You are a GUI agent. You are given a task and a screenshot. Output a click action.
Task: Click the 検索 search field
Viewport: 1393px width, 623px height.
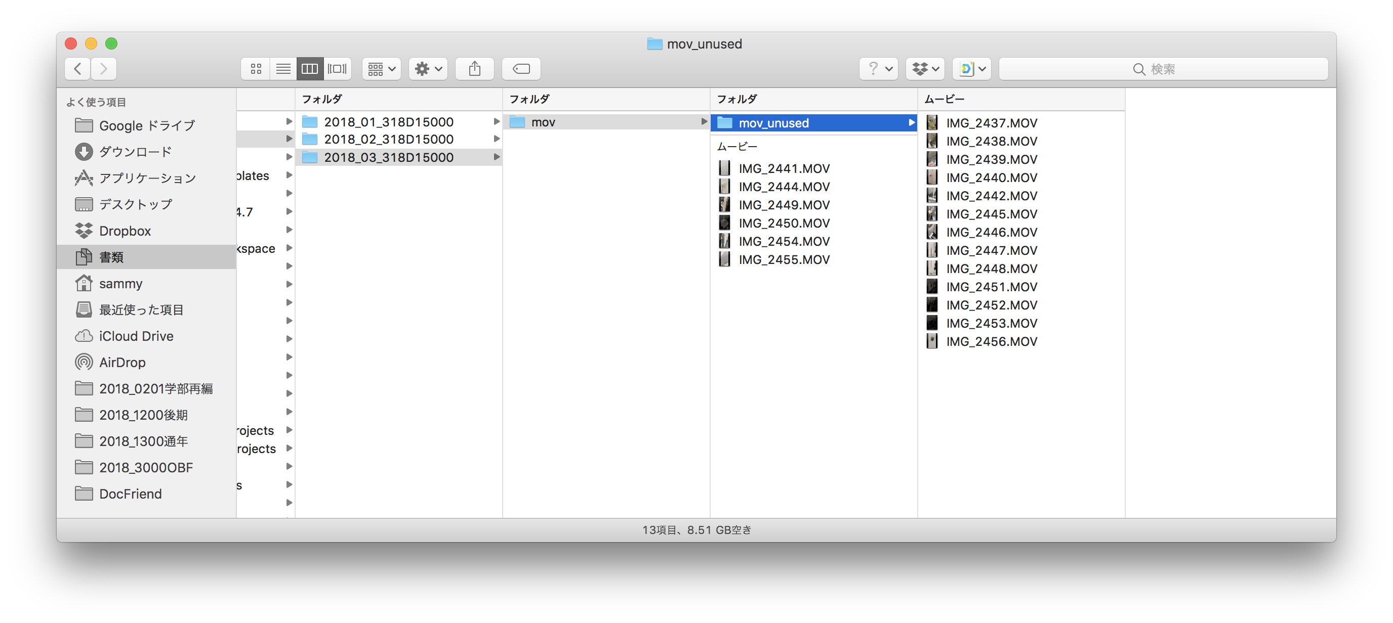(1163, 69)
